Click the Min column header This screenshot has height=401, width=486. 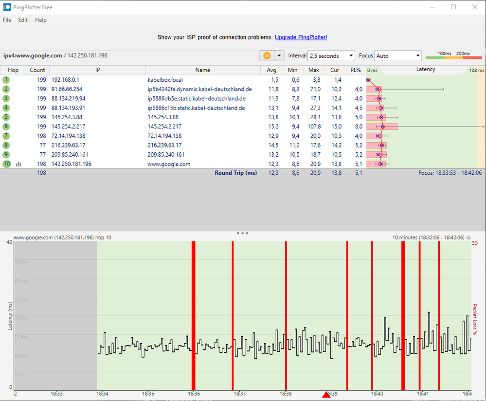pos(292,70)
